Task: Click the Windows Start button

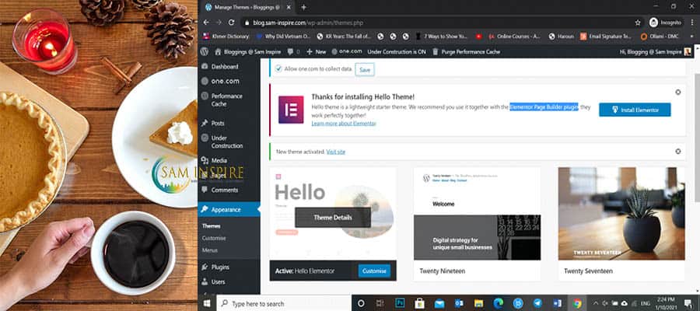Action: [207, 303]
